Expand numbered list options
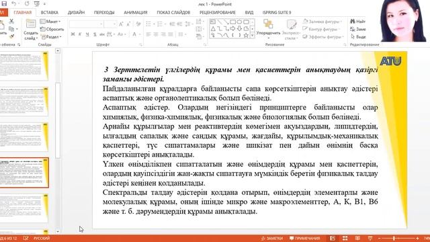 coord(165,24)
